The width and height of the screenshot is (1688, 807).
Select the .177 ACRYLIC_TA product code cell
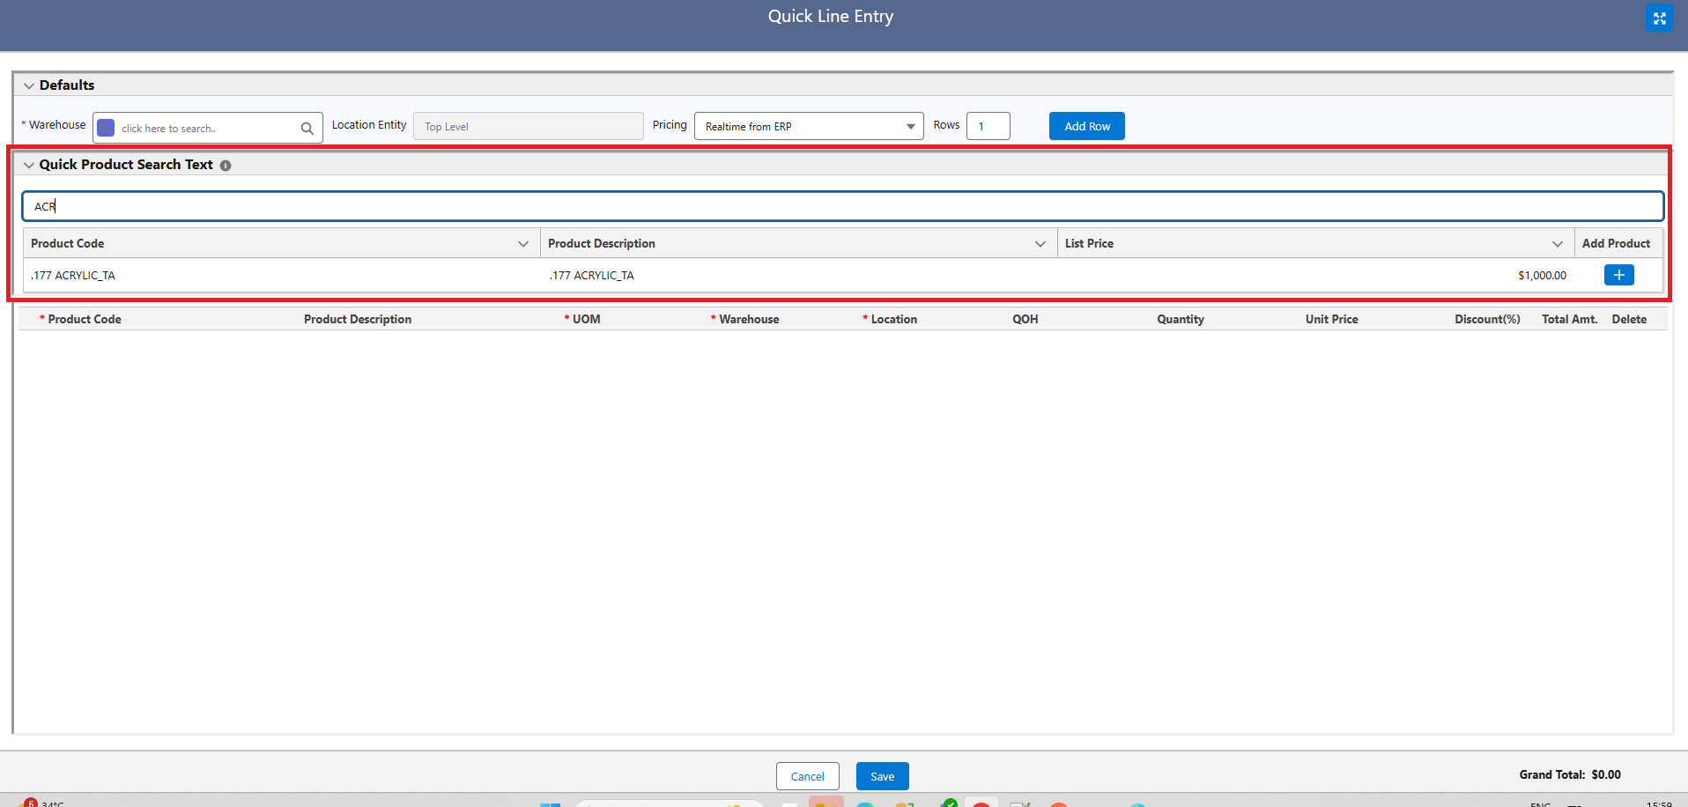(73, 276)
